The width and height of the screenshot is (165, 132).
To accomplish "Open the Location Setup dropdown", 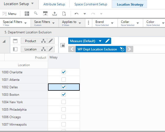I will 19,4.
